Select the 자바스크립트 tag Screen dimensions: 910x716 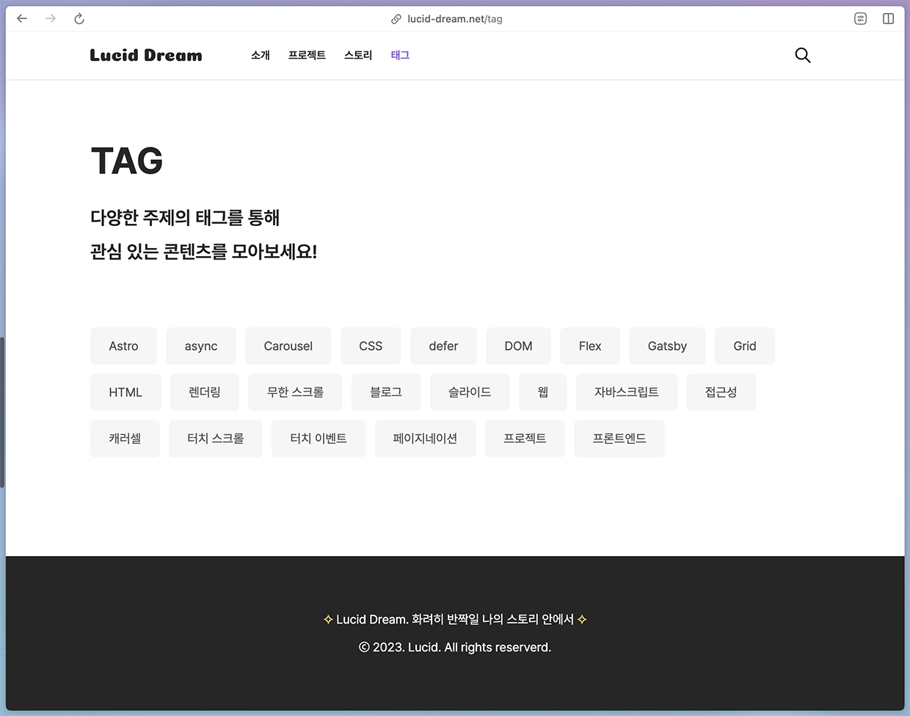[626, 392]
